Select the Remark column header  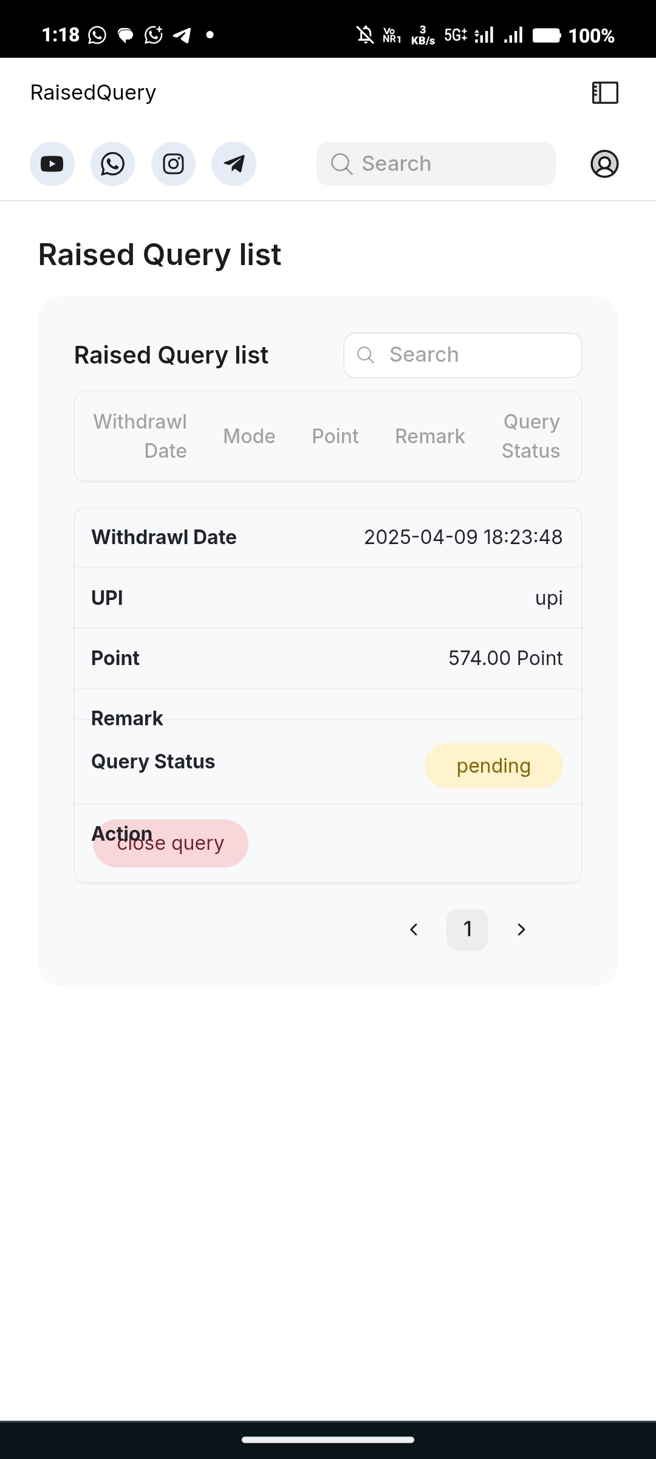coord(430,436)
